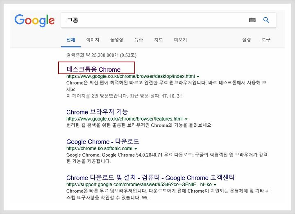Switch to the 이미지 tab
295x214 pixels.
tap(93, 40)
